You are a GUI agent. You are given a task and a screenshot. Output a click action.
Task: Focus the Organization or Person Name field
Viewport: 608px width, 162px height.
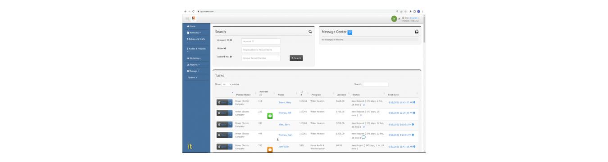261,49
